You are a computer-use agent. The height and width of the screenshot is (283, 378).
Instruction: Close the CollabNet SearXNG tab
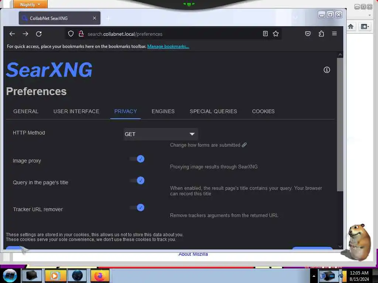coord(94,18)
